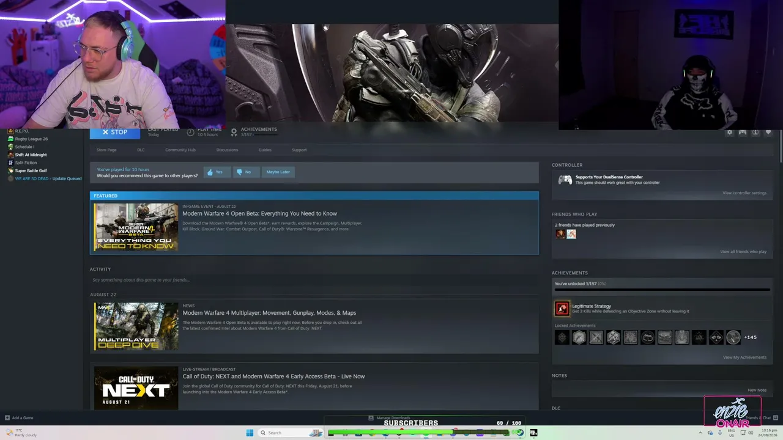Dismiss recommendation with Maybe Later
This screenshot has width=783, height=440.
278,172
